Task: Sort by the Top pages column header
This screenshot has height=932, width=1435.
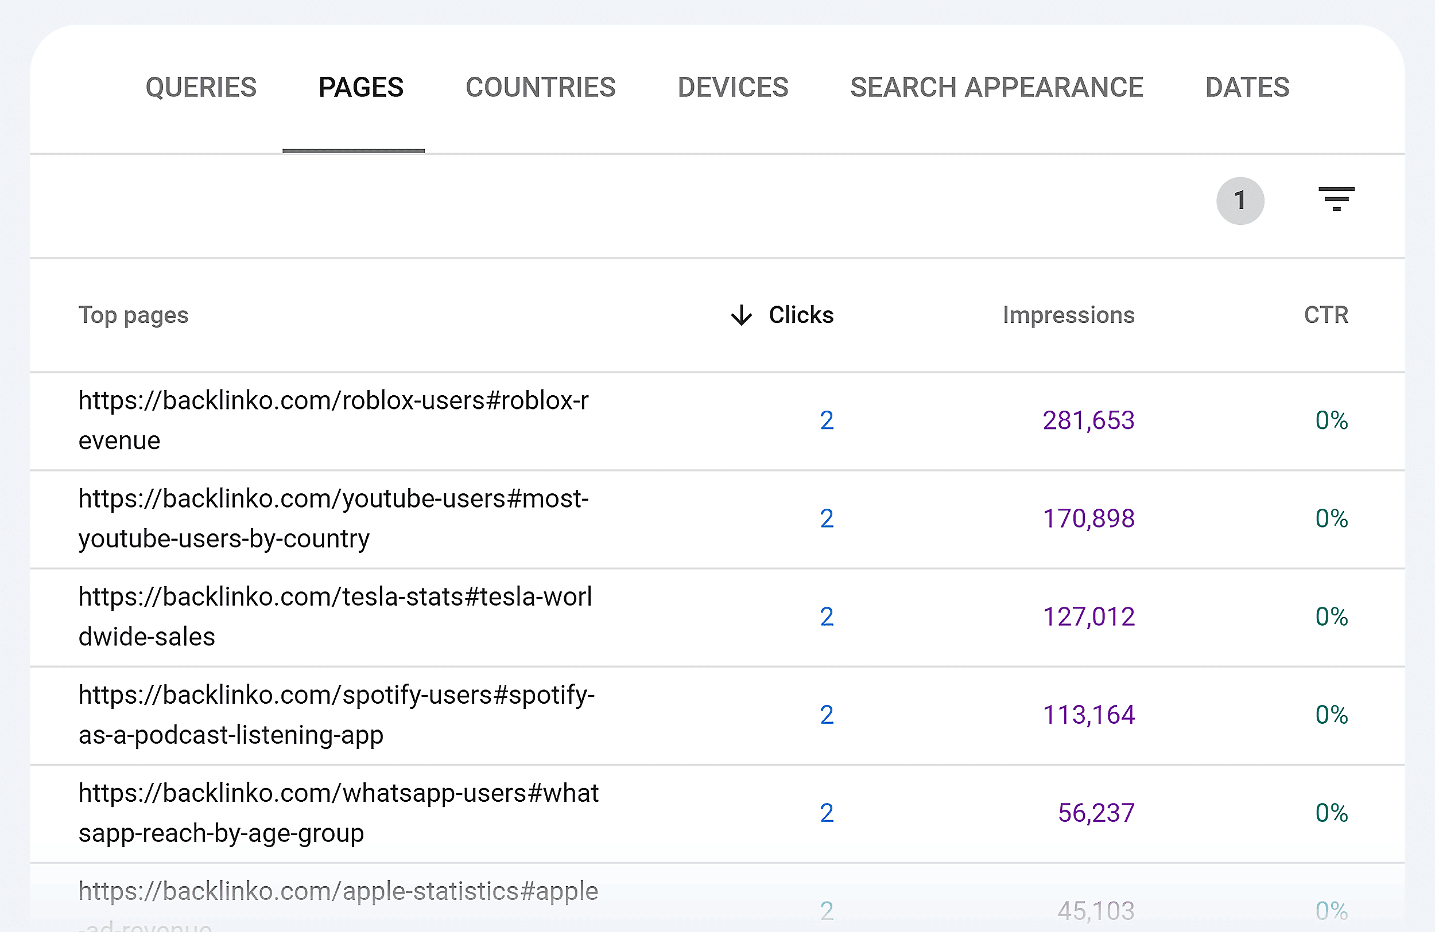Action: (133, 315)
